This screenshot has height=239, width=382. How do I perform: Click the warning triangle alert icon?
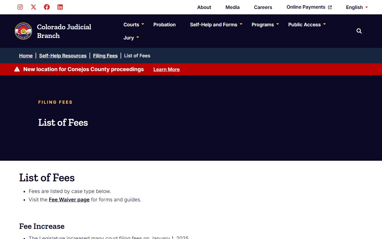click(x=17, y=69)
